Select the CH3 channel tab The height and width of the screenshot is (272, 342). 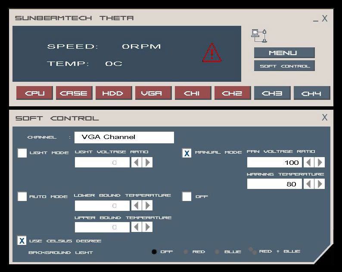pyautogui.click(x=272, y=93)
